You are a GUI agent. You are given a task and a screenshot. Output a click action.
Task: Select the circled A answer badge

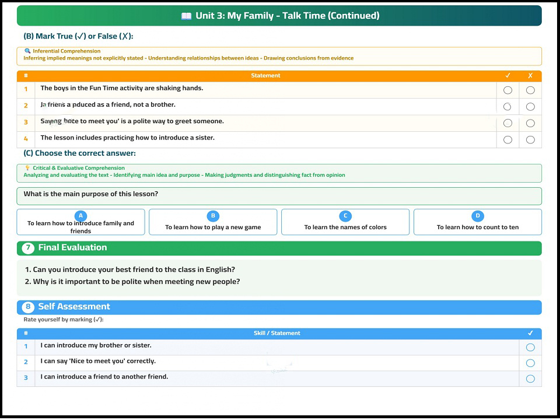click(80, 216)
